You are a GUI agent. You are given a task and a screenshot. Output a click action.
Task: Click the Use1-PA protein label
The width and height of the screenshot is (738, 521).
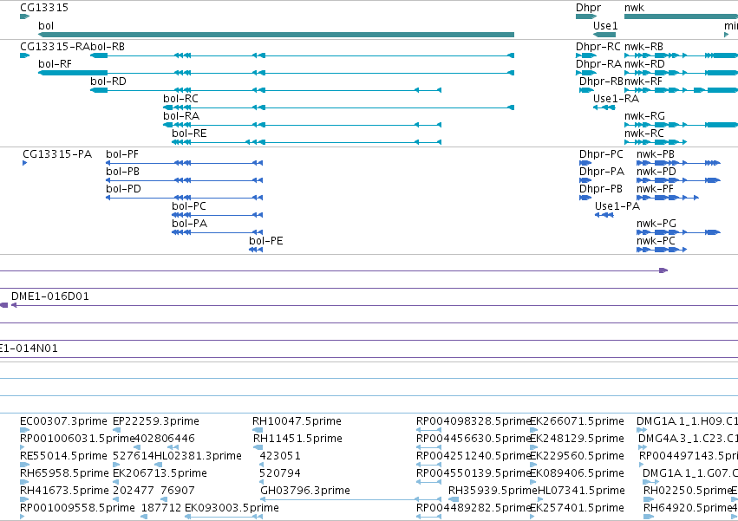point(617,206)
